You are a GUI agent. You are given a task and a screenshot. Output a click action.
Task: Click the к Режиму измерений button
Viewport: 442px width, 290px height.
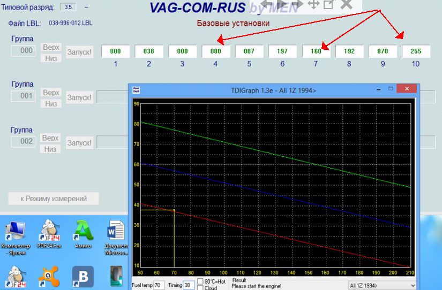54,199
